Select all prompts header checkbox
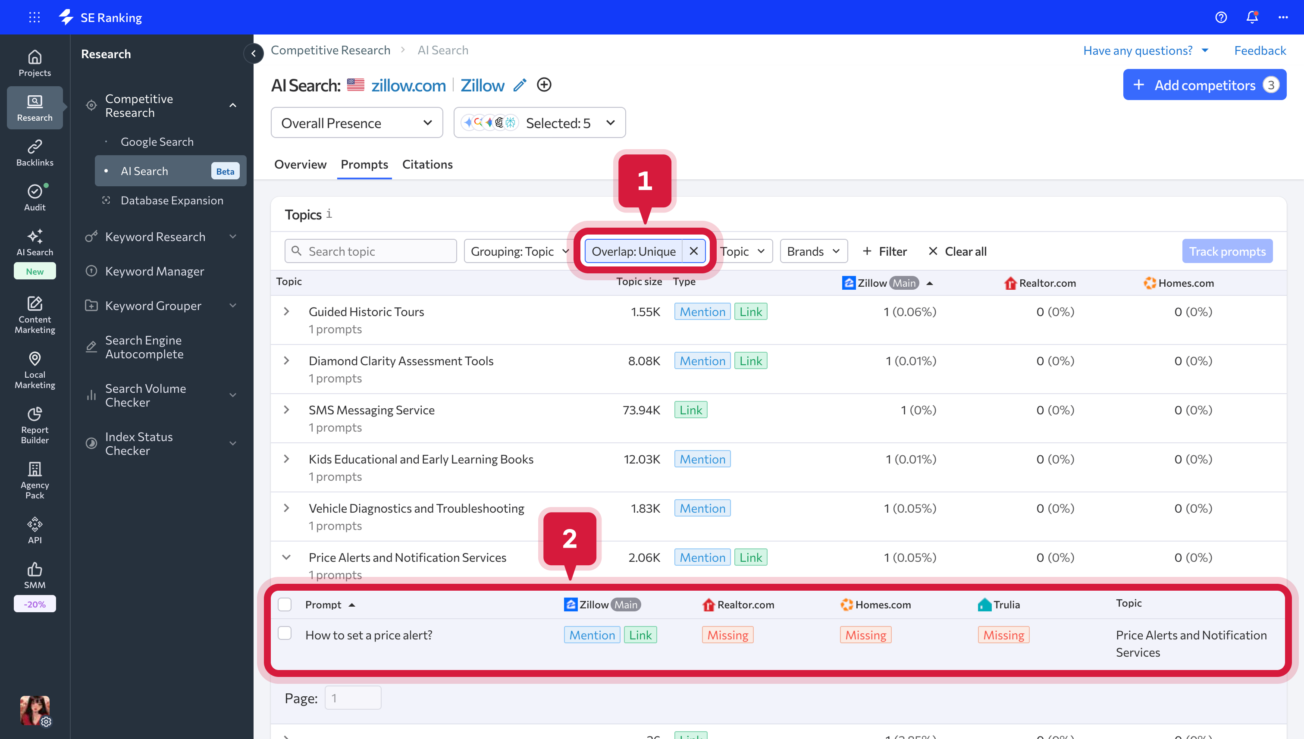This screenshot has width=1304, height=739. [x=285, y=604]
